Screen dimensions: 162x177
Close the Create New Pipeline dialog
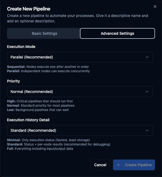point(155,6)
